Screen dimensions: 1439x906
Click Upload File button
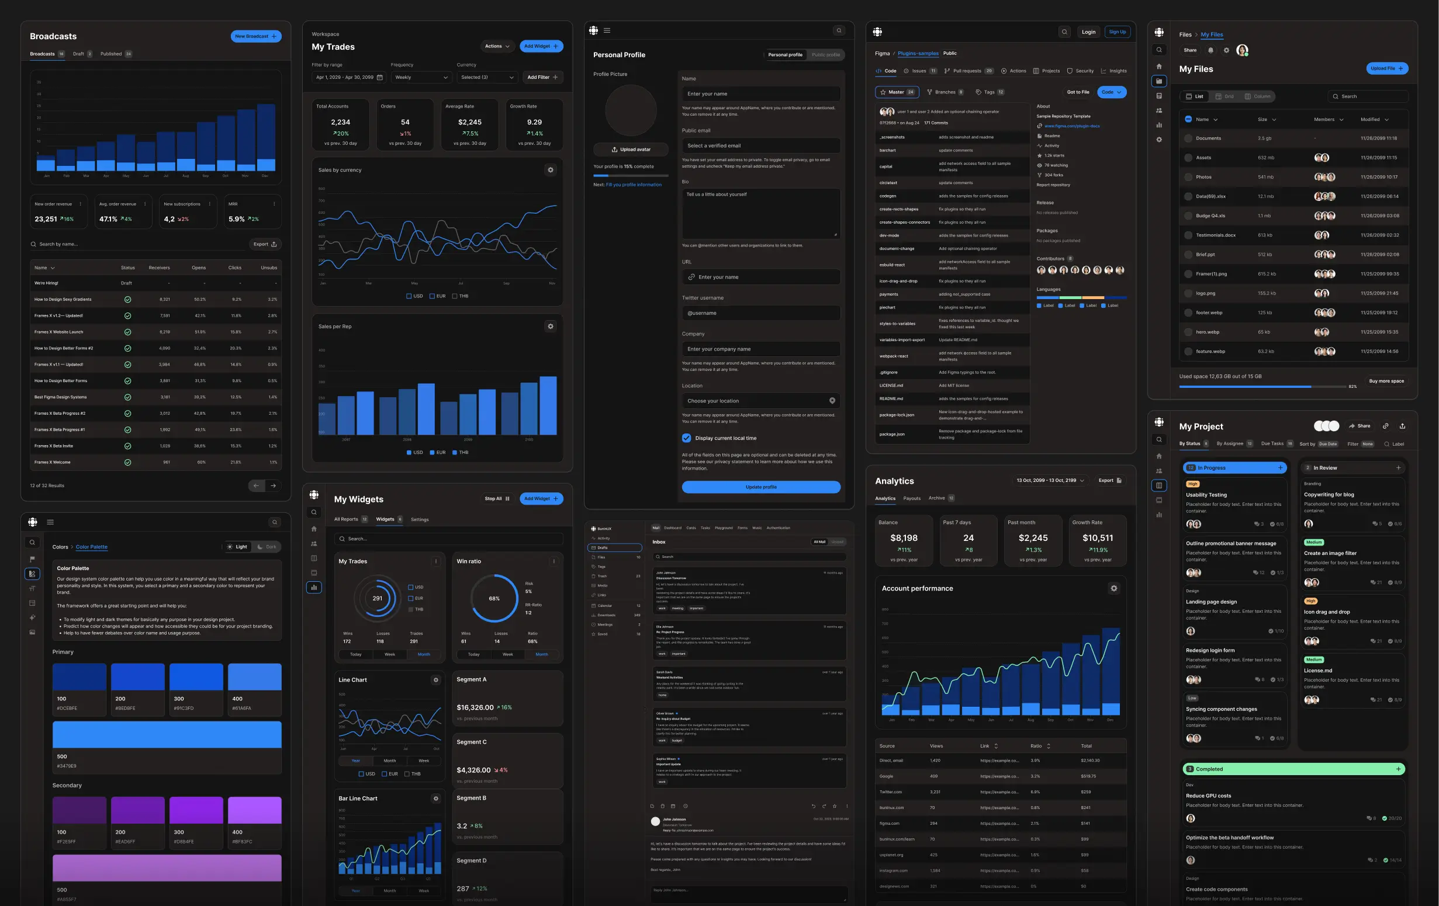click(x=1387, y=69)
